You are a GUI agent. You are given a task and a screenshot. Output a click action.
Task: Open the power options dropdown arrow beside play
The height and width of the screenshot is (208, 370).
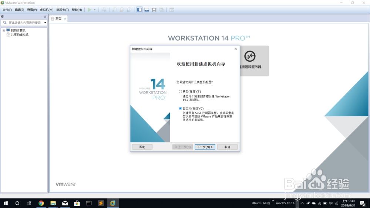coord(95,10)
